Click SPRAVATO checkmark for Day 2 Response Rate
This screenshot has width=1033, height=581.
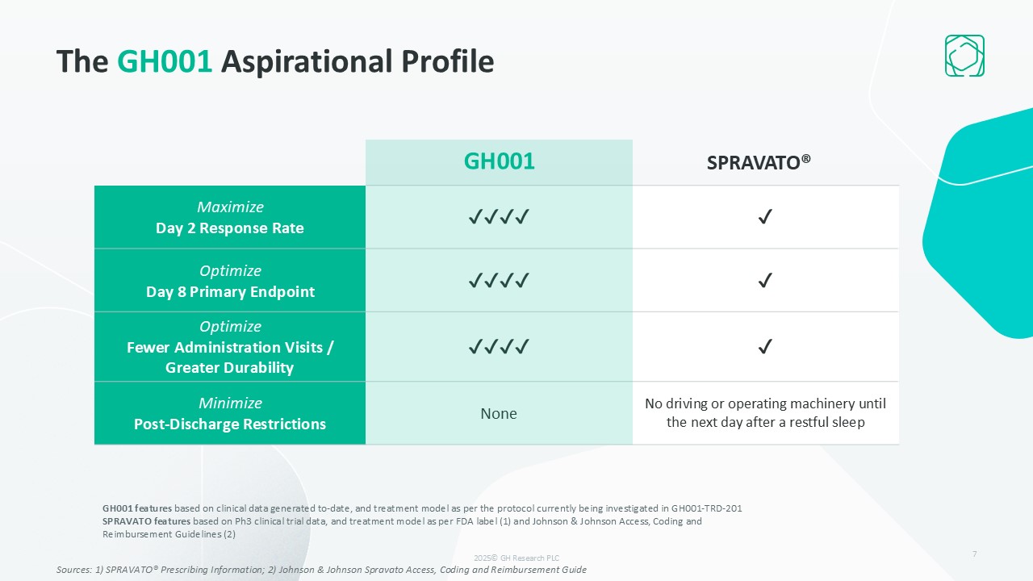coord(765,216)
